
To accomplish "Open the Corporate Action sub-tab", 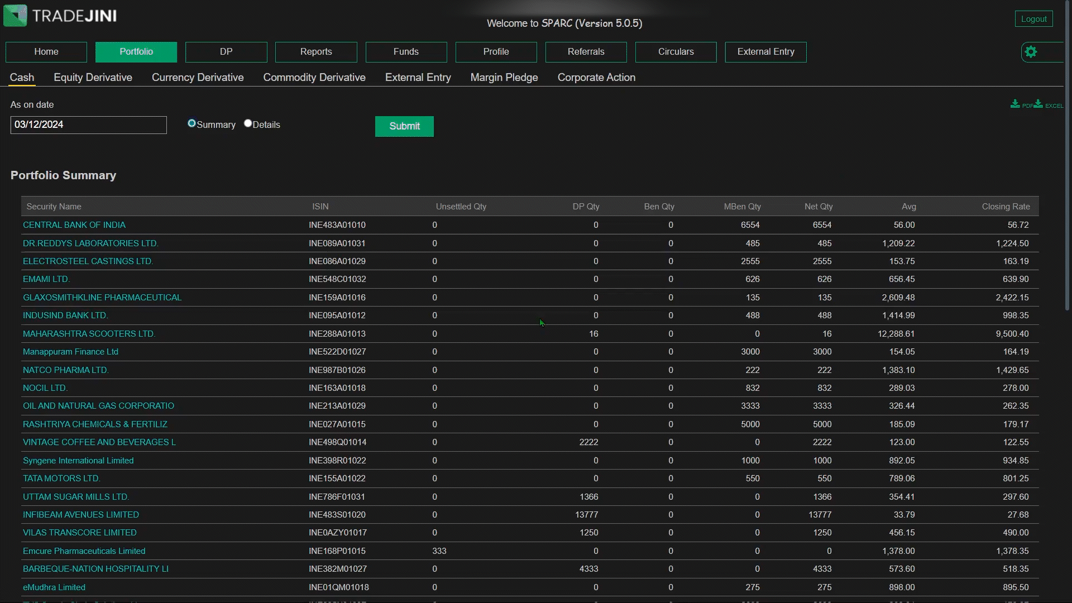I will coord(596,78).
